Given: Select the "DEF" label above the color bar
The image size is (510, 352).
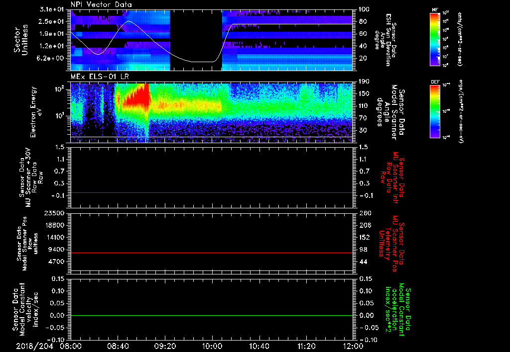Looking at the screenshot, I should 435,82.
